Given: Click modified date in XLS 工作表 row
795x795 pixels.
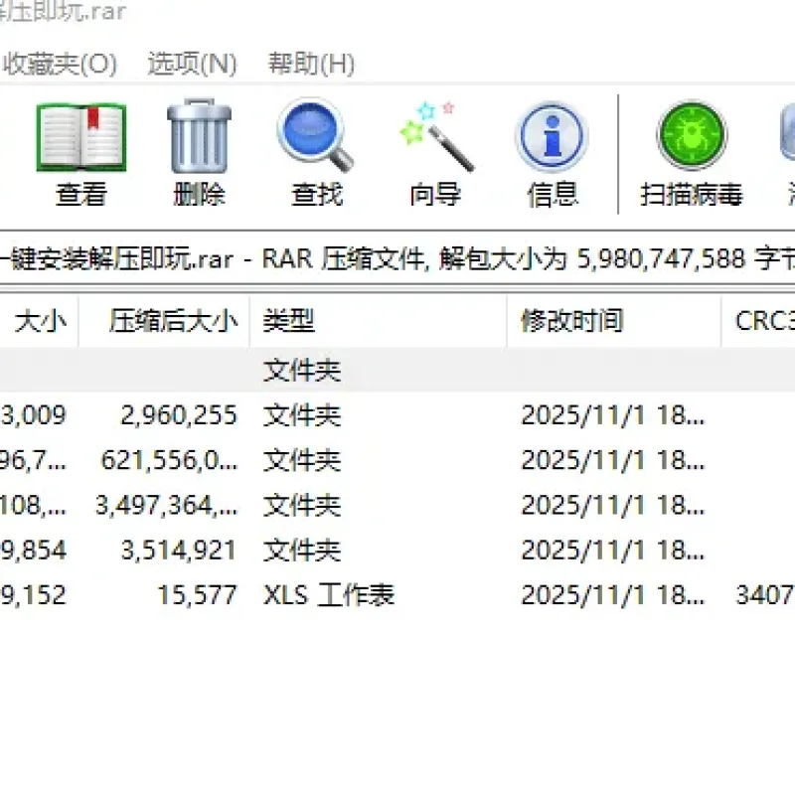Looking at the screenshot, I should tap(613, 595).
